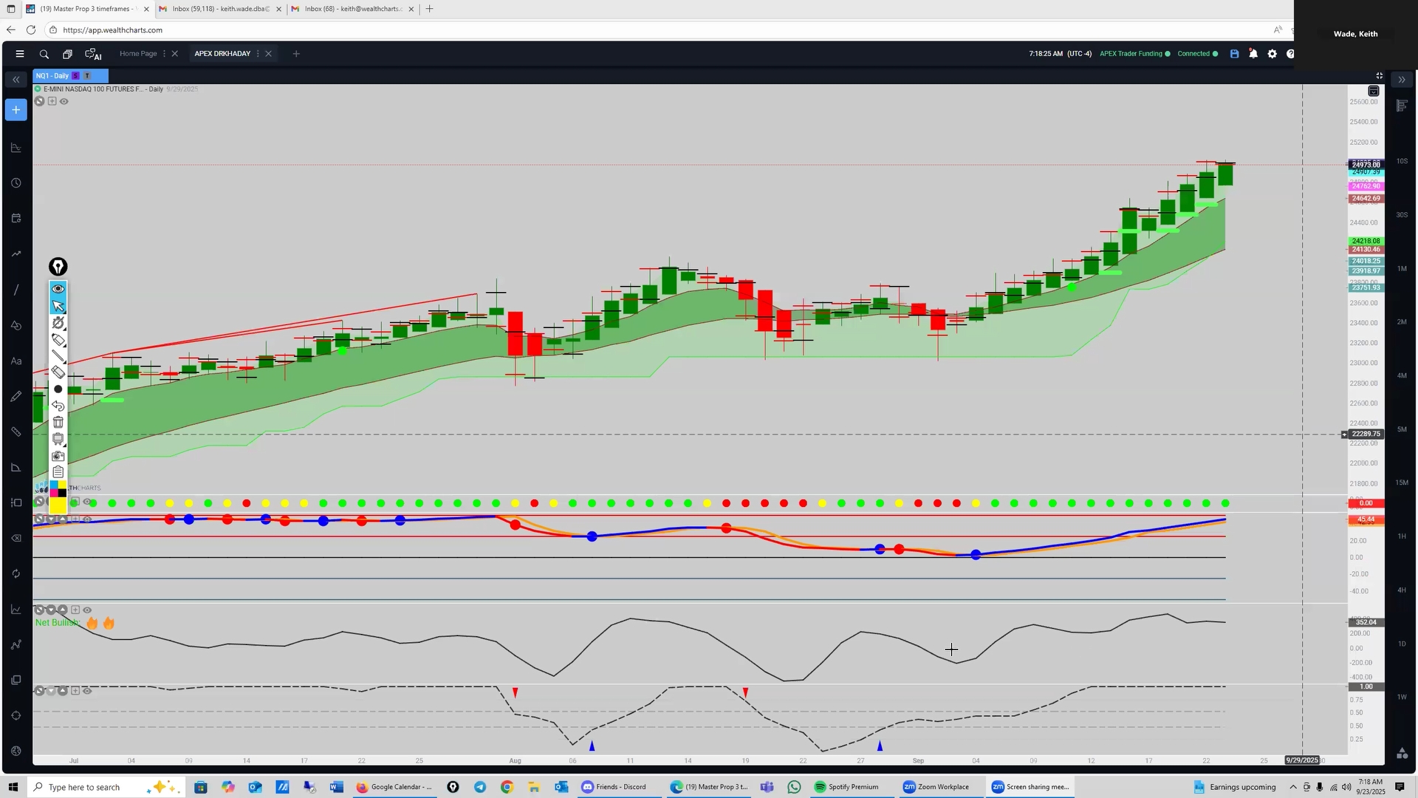
Task: Click the undo arrow in annotation toolbar
Action: click(x=58, y=406)
